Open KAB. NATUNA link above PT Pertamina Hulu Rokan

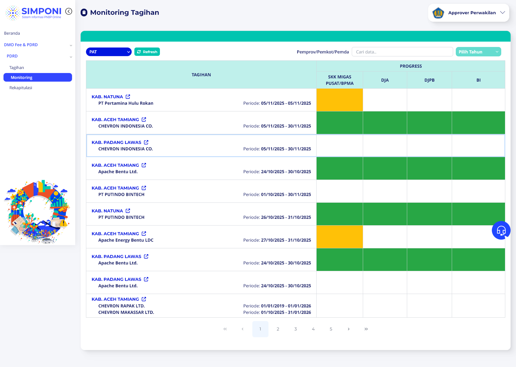click(107, 97)
